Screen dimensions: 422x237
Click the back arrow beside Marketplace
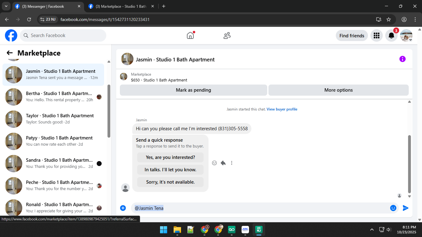click(10, 53)
